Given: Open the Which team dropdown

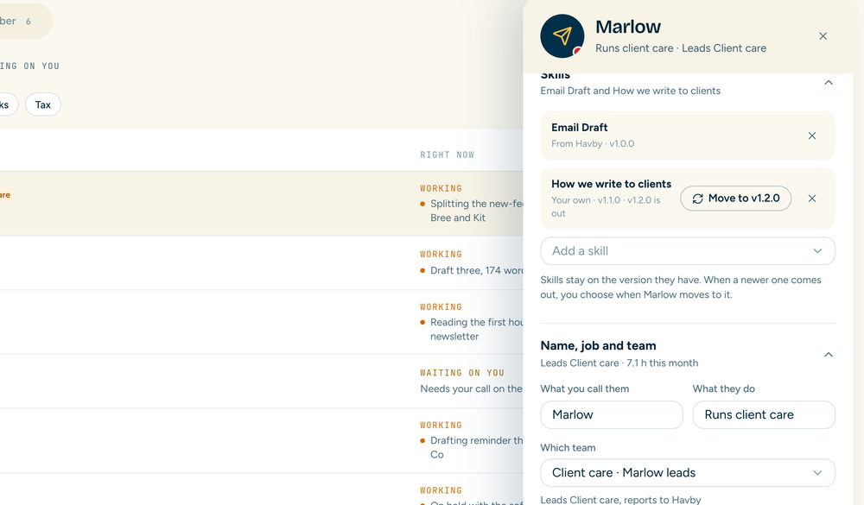Looking at the screenshot, I should pyautogui.click(x=688, y=473).
